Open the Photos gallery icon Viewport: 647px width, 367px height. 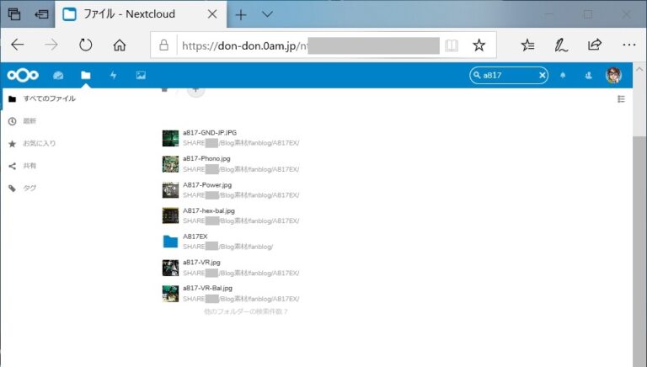pos(141,75)
